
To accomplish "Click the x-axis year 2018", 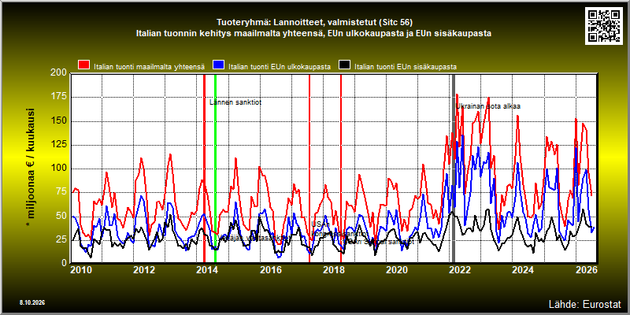I will click(x=333, y=269).
